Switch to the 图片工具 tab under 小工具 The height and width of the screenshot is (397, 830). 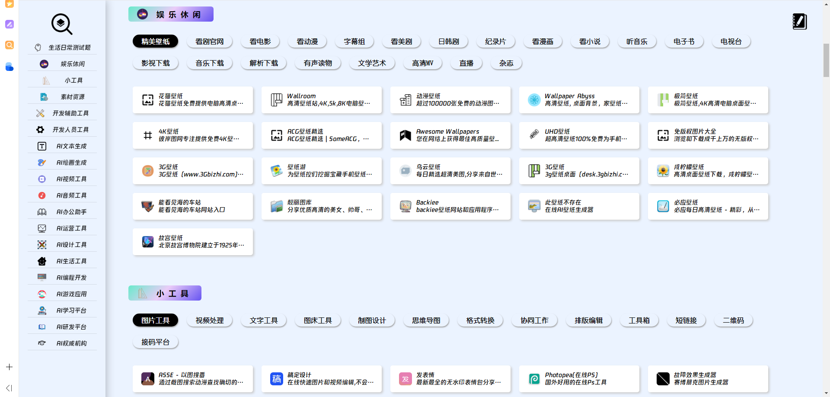point(155,320)
